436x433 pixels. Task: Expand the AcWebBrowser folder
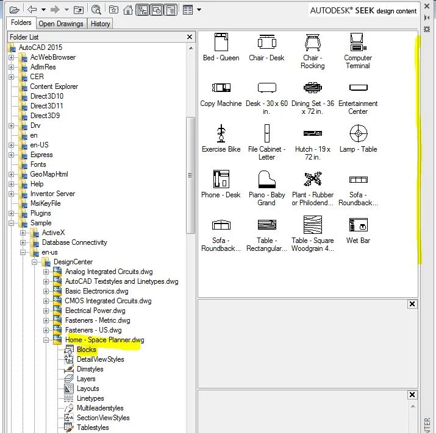click(x=11, y=57)
